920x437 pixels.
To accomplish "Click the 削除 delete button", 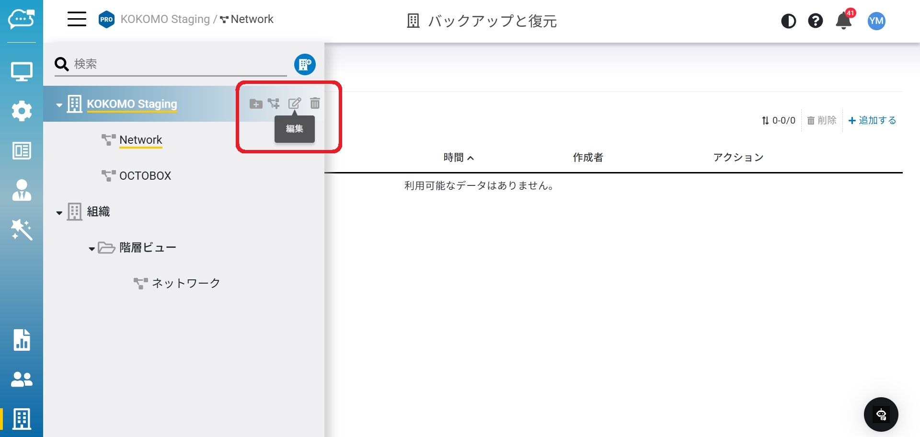I will 822,120.
